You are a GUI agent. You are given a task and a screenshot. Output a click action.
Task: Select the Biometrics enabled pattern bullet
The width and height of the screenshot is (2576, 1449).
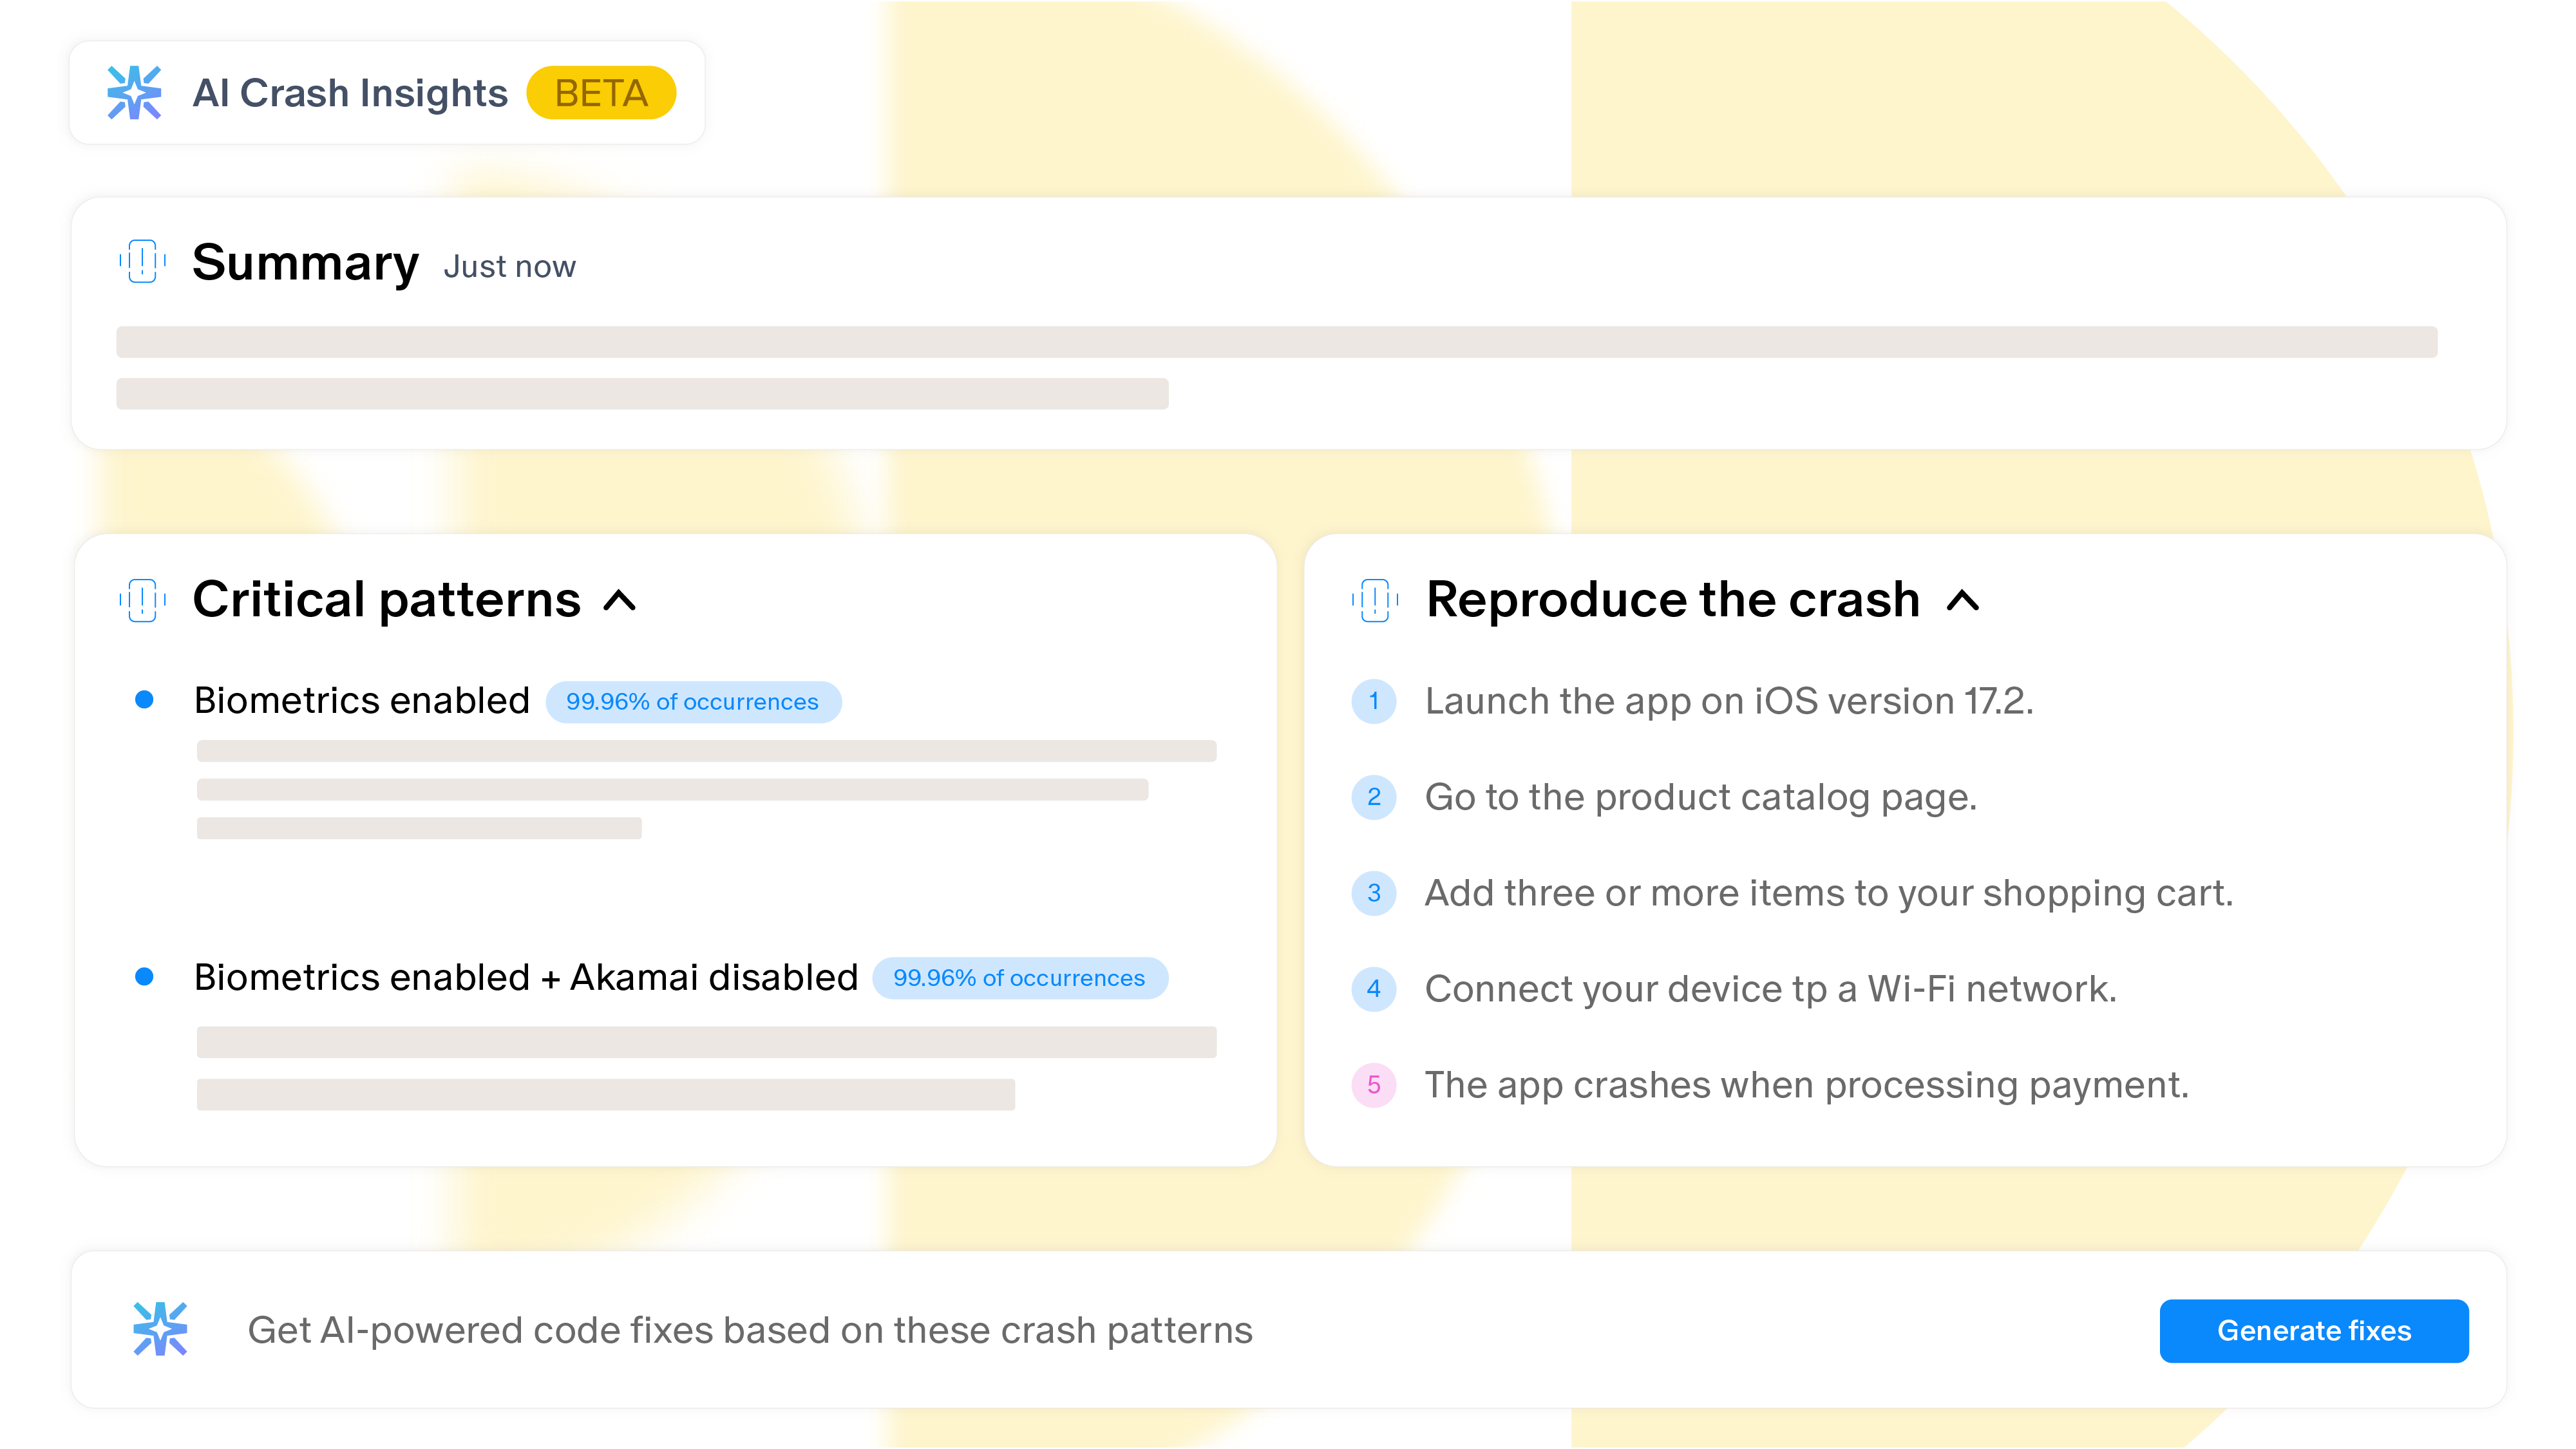(144, 700)
